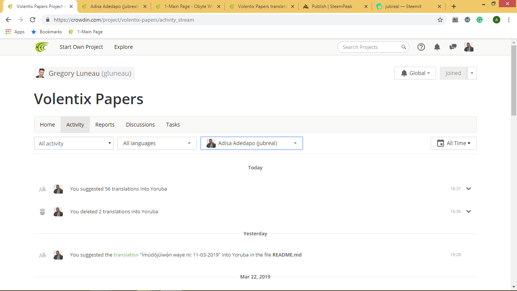Image resolution: width=517 pixels, height=291 pixels.
Task: Bookmark page with star icon in address bar
Action: [440, 20]
